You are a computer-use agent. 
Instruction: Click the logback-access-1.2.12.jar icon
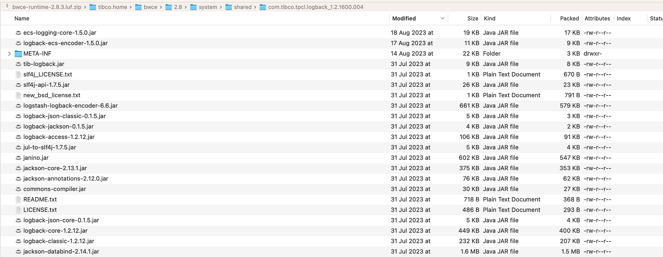18,137
